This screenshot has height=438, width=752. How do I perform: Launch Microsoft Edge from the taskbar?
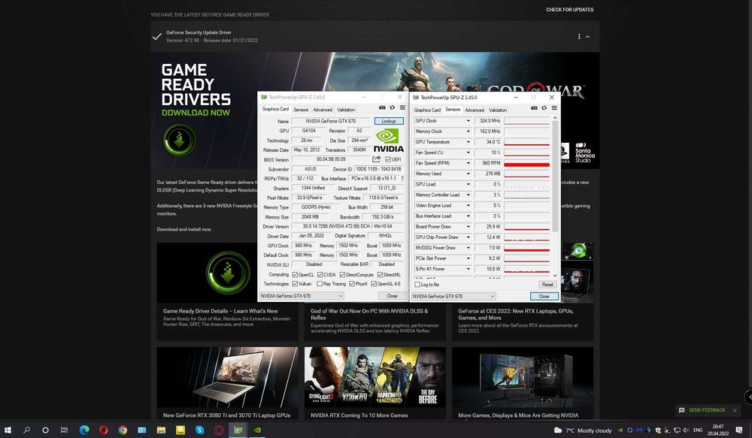click(x=84, y=430)
